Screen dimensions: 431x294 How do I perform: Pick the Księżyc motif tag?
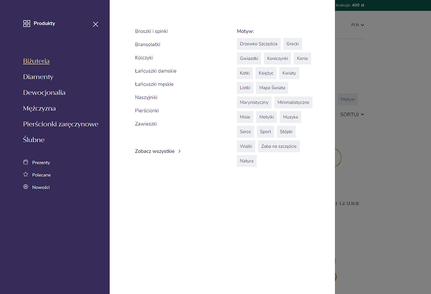point(266,73)
